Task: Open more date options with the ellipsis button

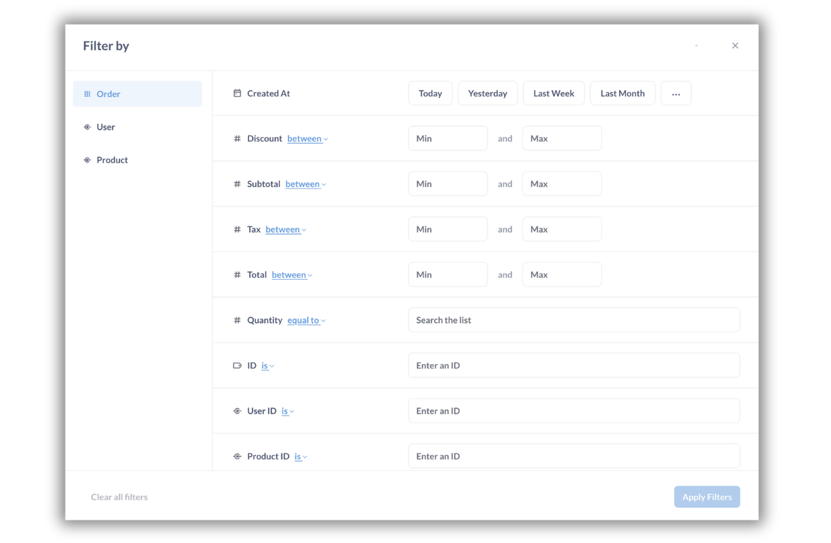Action: [x=676, y=93]
